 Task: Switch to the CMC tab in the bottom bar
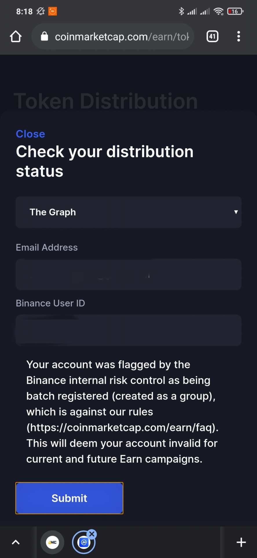[52, 542]
